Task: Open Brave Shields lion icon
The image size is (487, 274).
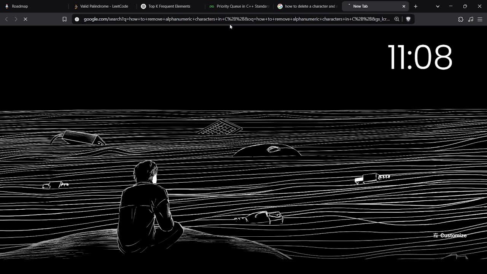Action: click(x=408, y=19)
